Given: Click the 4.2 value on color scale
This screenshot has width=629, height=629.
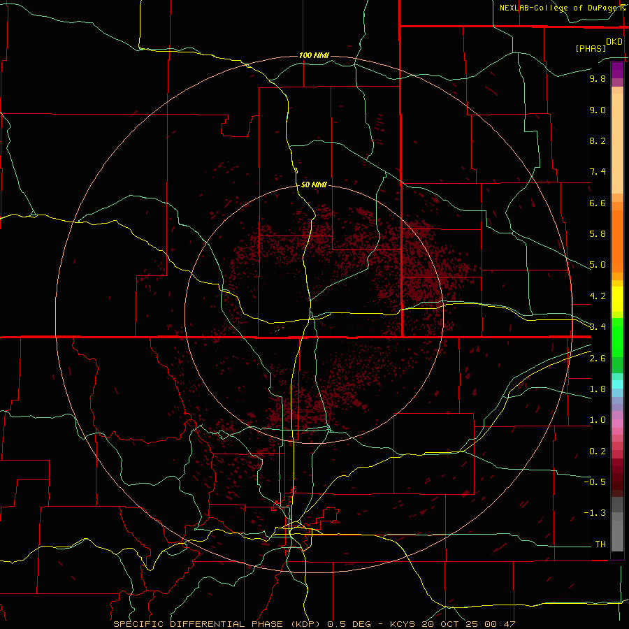Looking at the screenshot, I should point(598,296).
